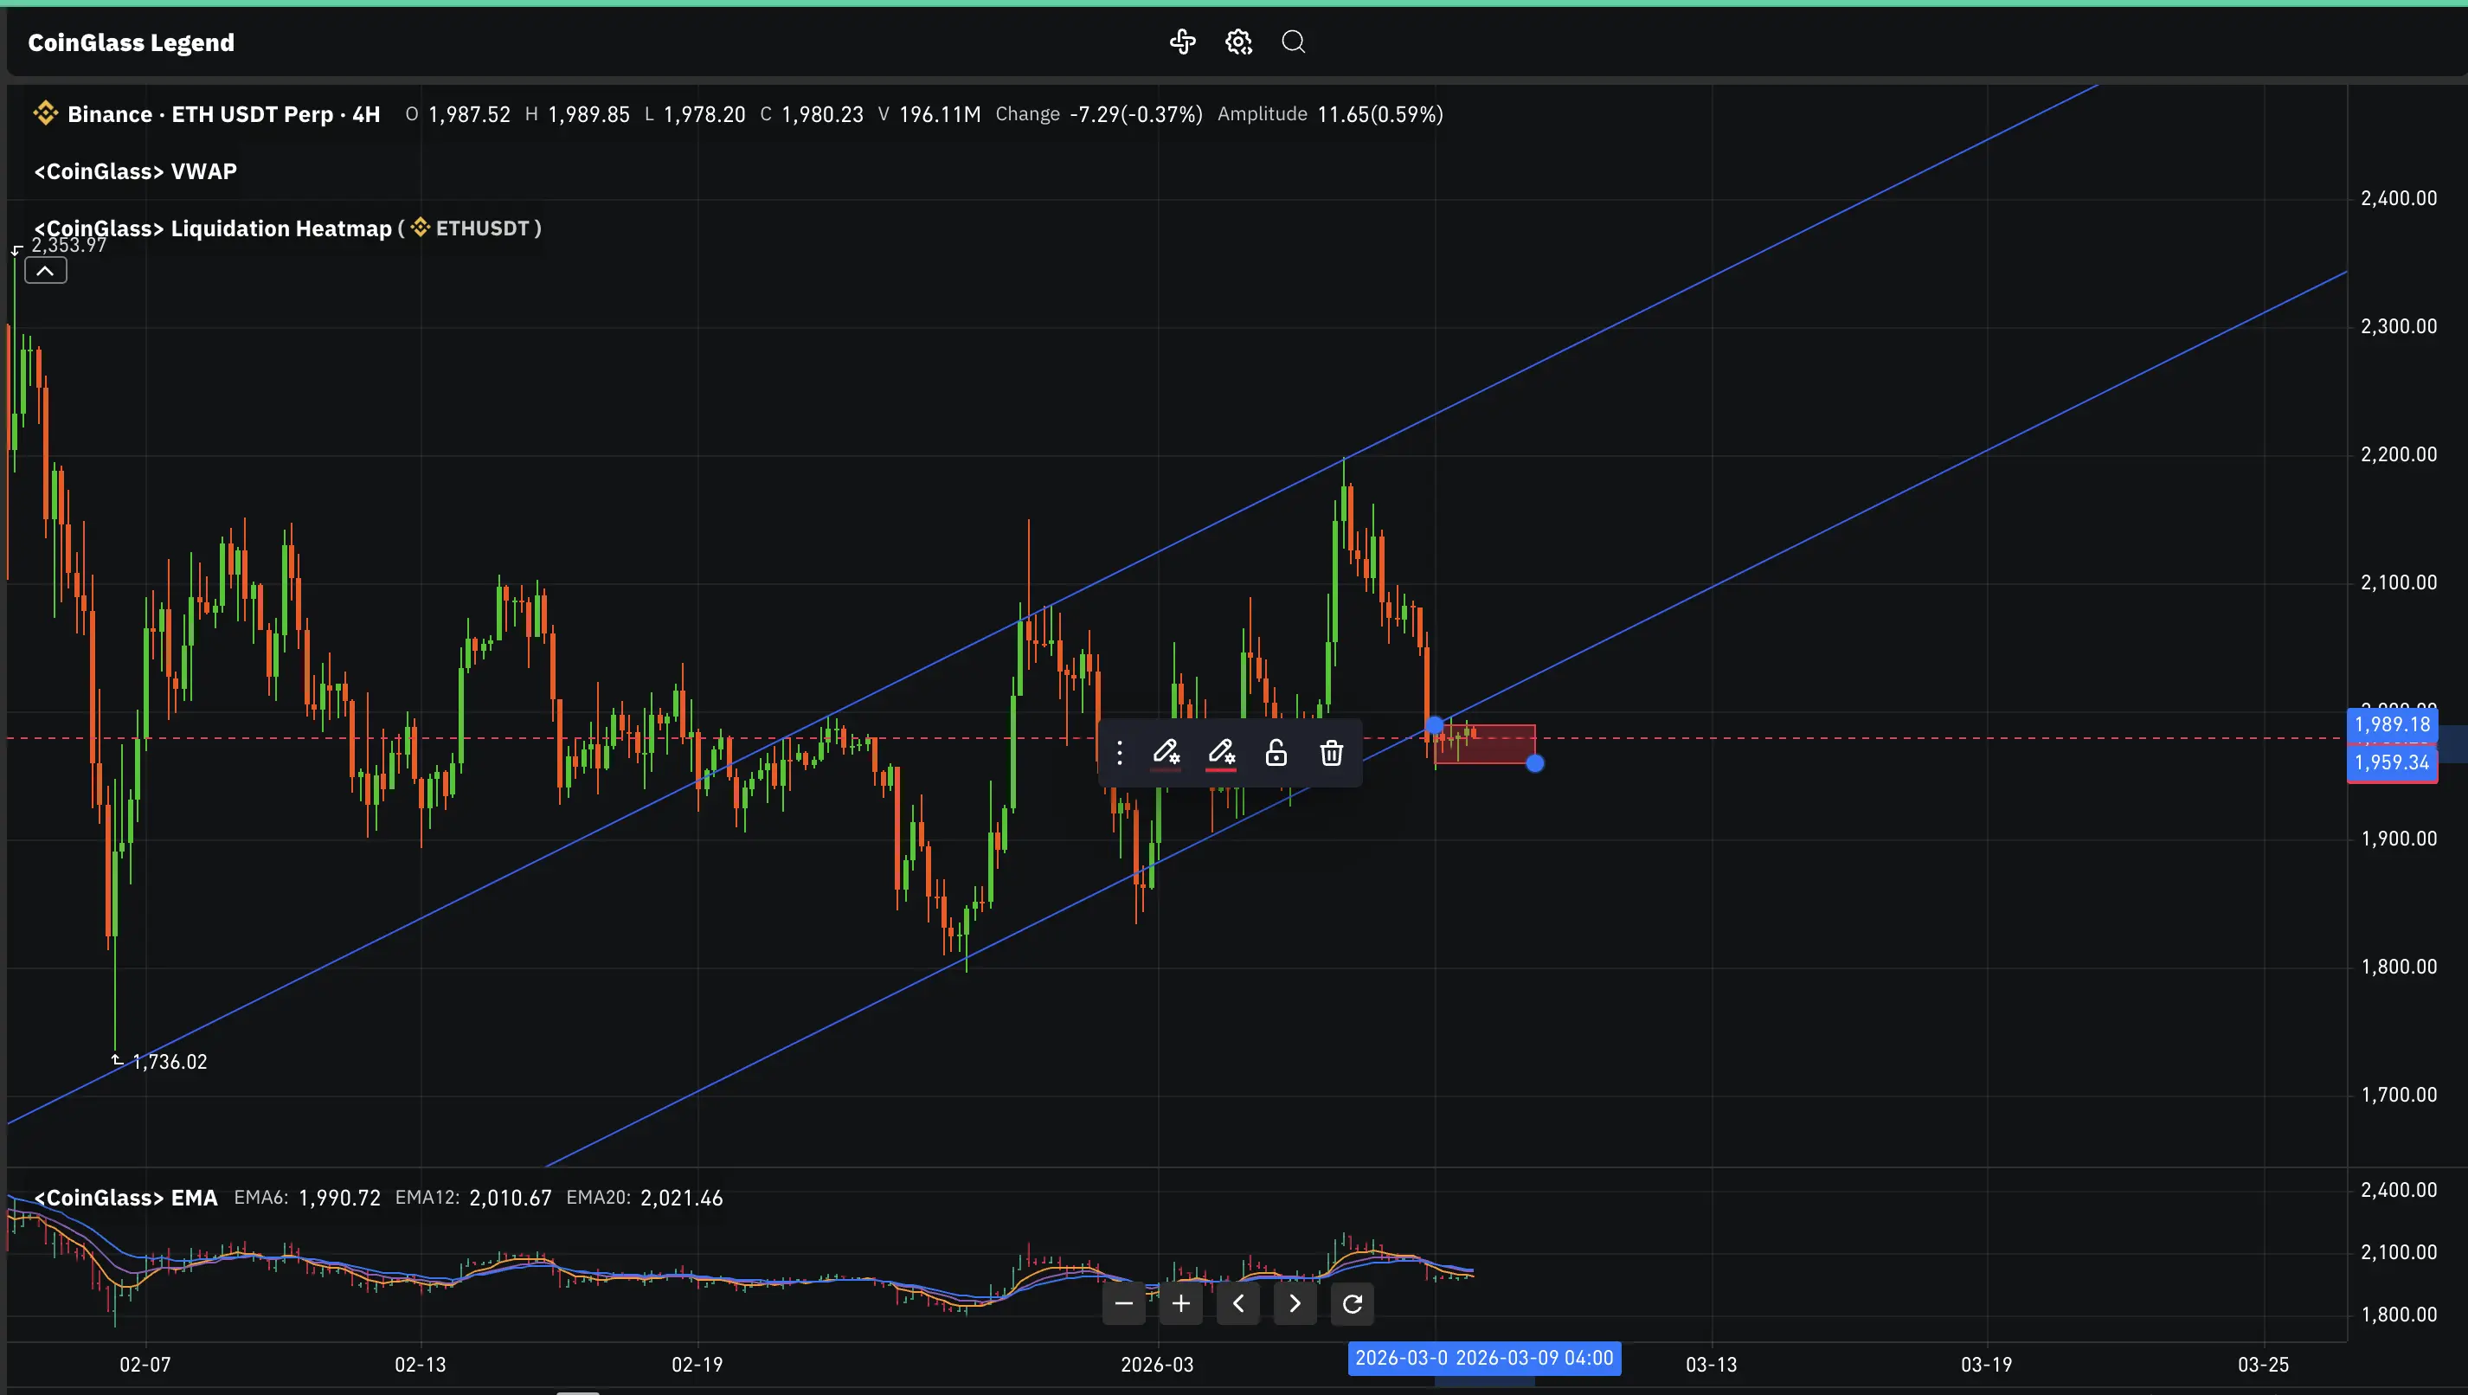
Task: Click the CoinGlass EMA indicator label
Action: click(x=125, y=1198)
